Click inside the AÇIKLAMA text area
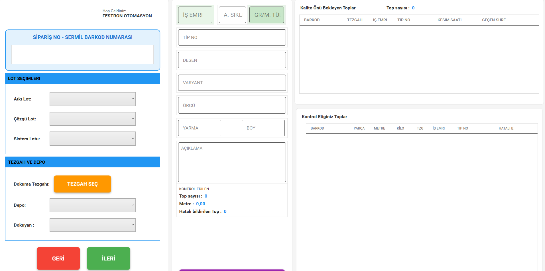This screenshot has width=545, height=271. point(232,162)
